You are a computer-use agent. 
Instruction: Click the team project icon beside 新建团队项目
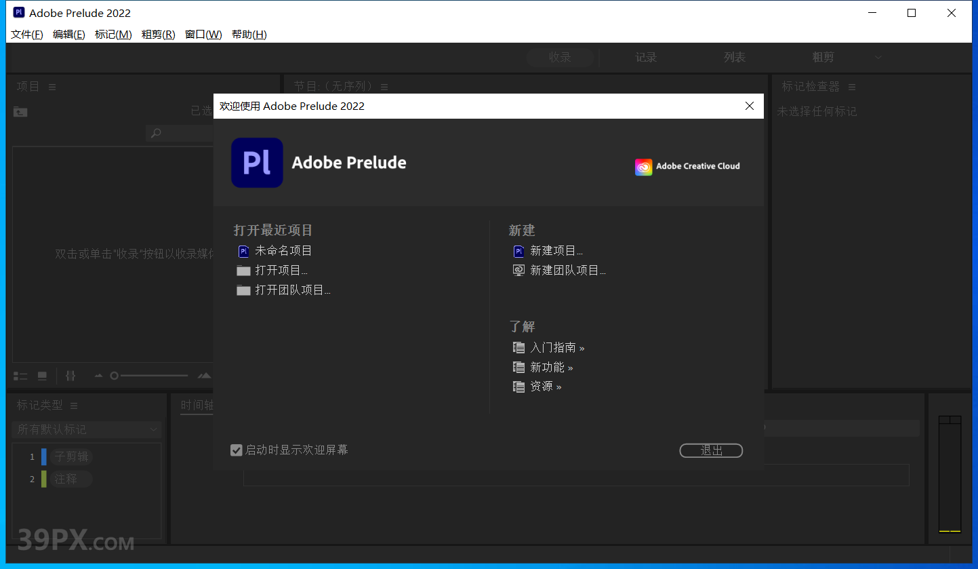point(518,271)
